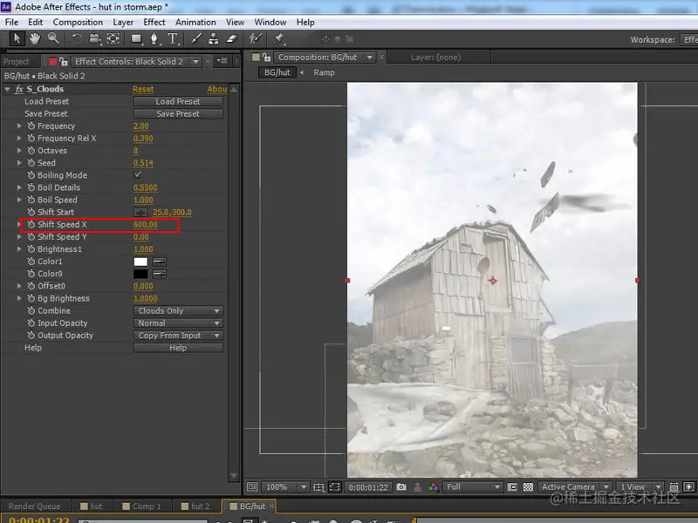The width and height of the screenshot is (698, 523).
Task: Expand the Frequency Rel X property
Action: [19, 139]
